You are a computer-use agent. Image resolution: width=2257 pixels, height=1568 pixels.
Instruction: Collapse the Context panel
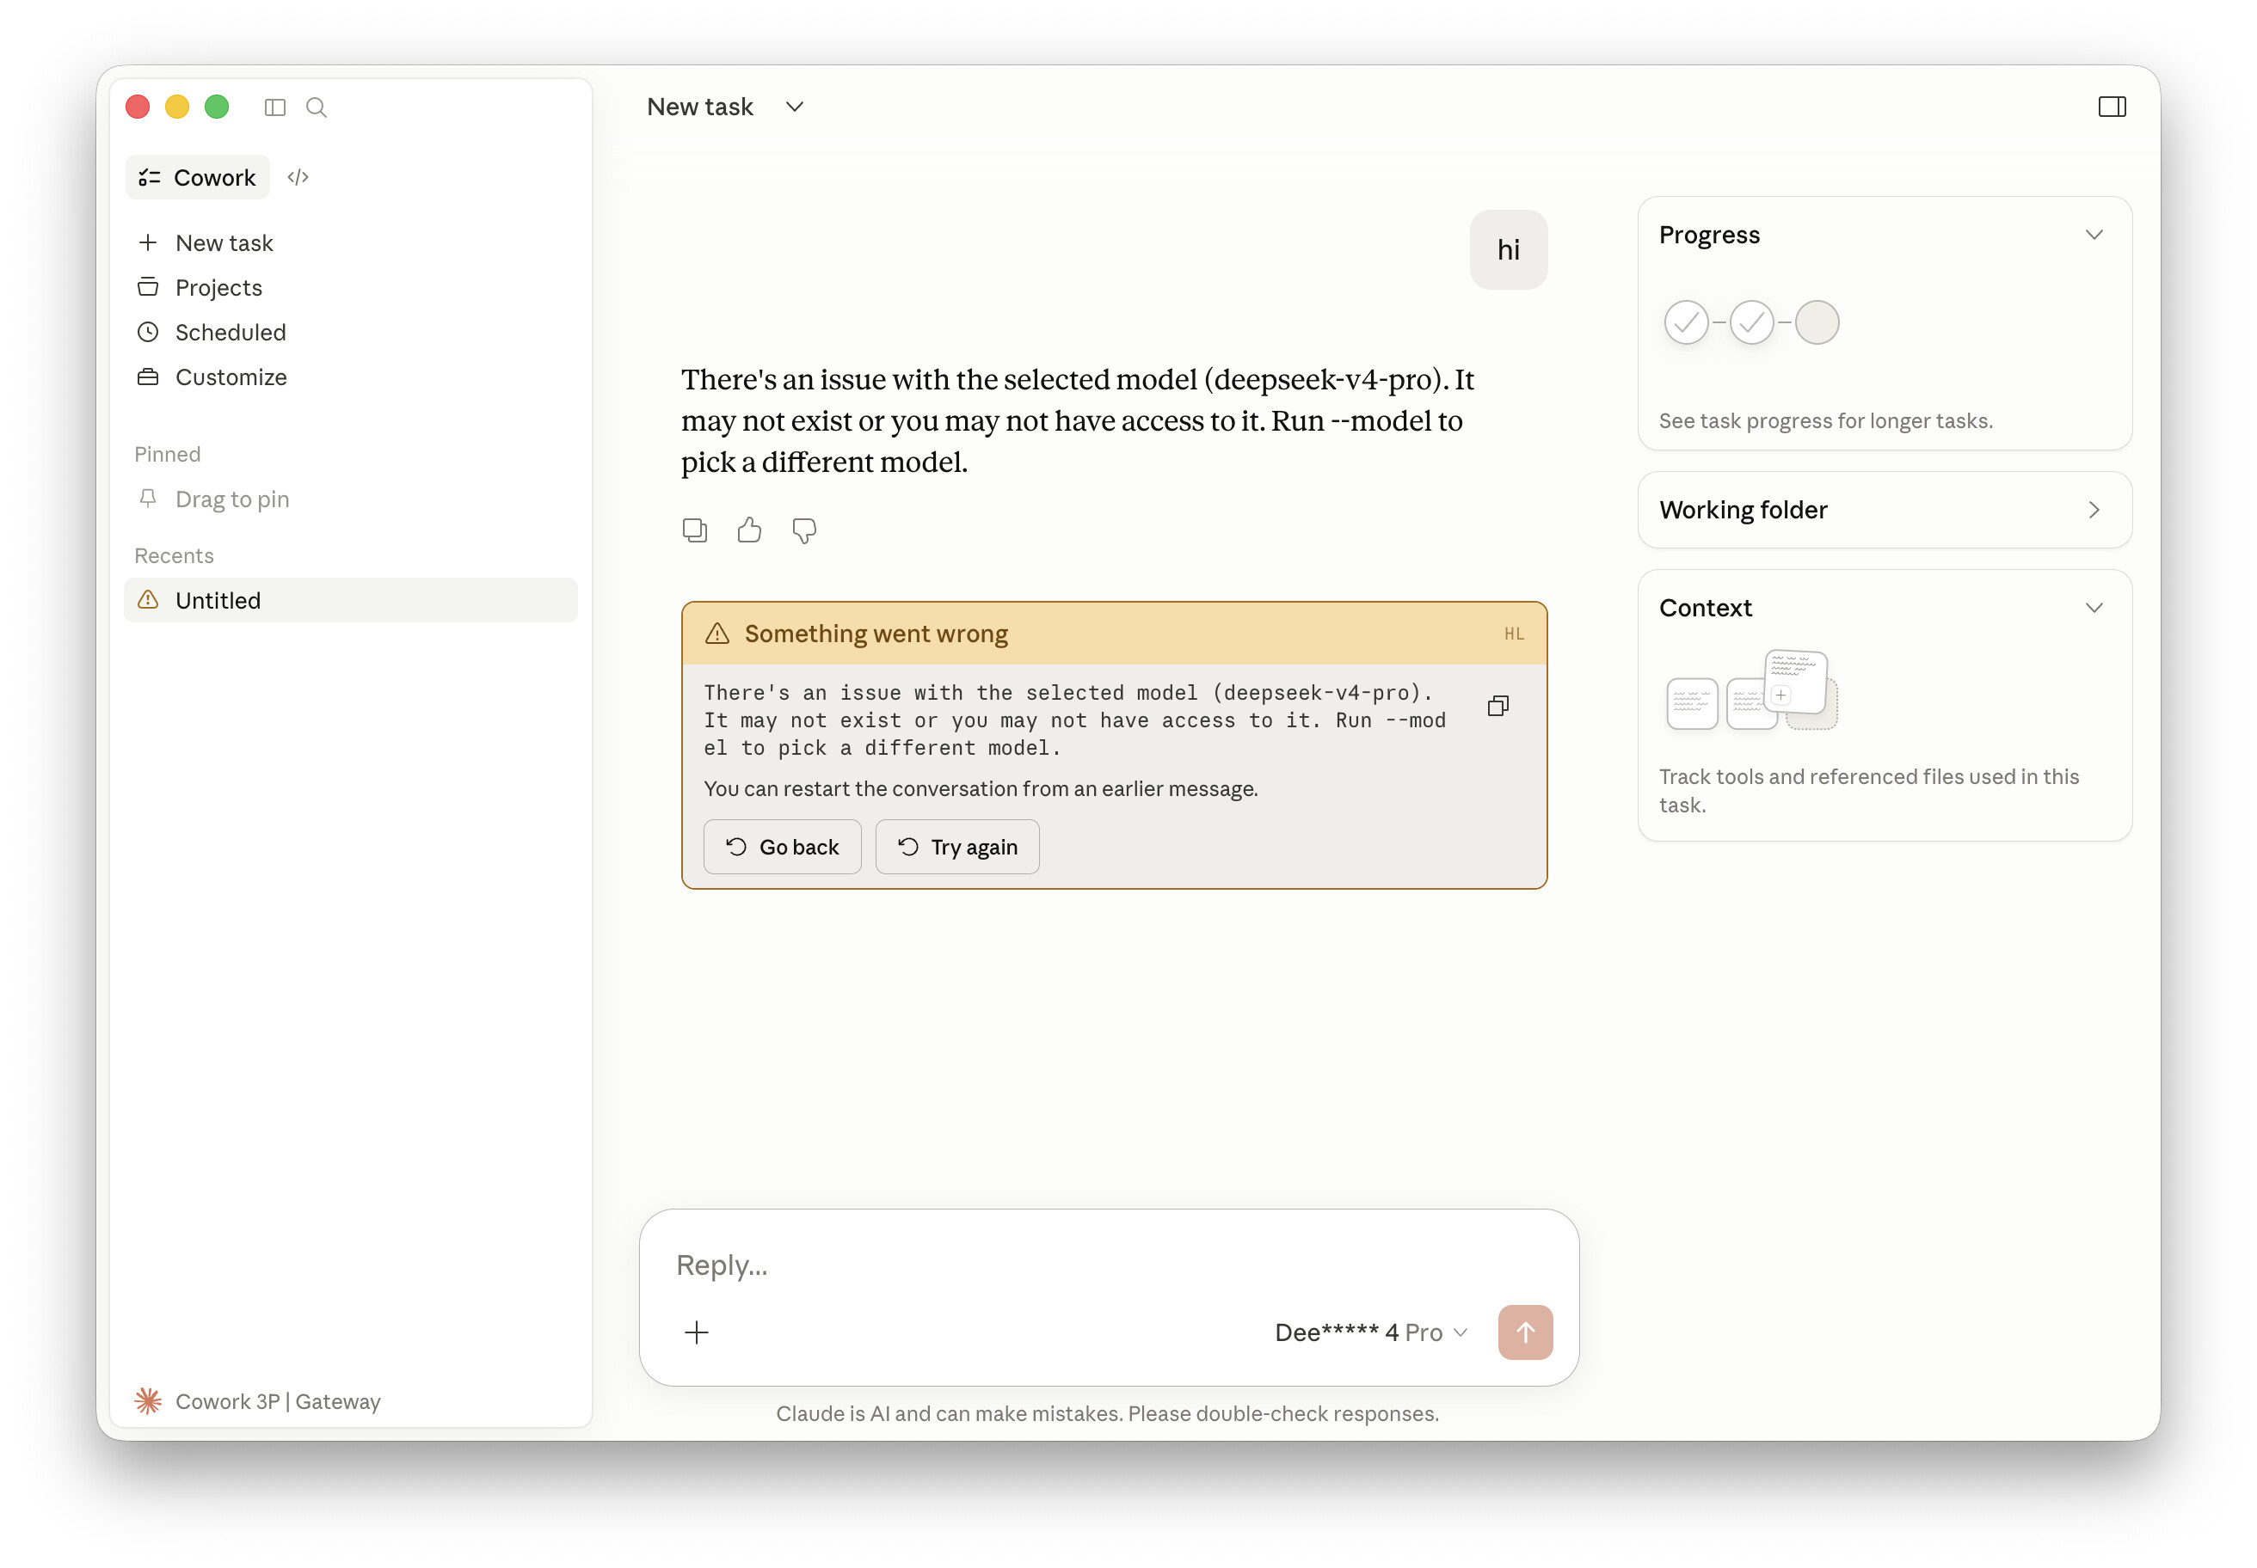tap(2094, 608)
